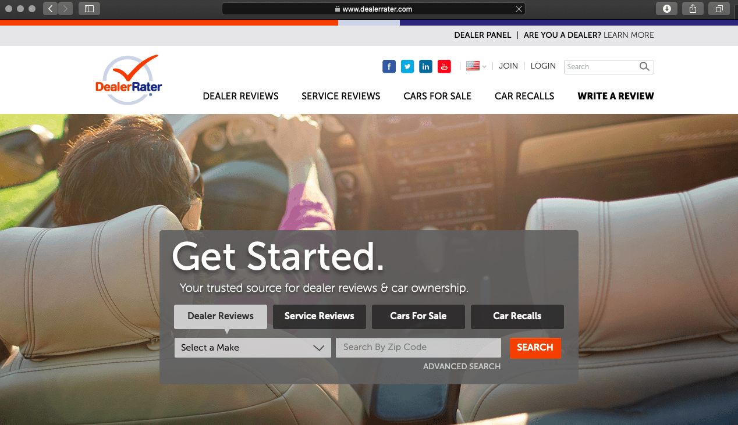The width and height of the screenshot is (738, 425).
Task: Click the Twitter social icon
Action: point(407,66)
